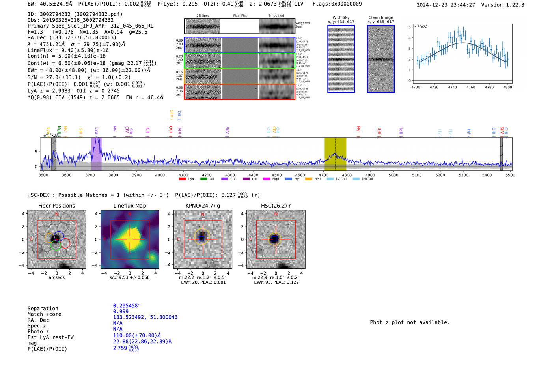Click the timestamp 2024-12-23 23:44:27
Screen dimensions: 552x376
pyautogui.click(x=446, y=5)
